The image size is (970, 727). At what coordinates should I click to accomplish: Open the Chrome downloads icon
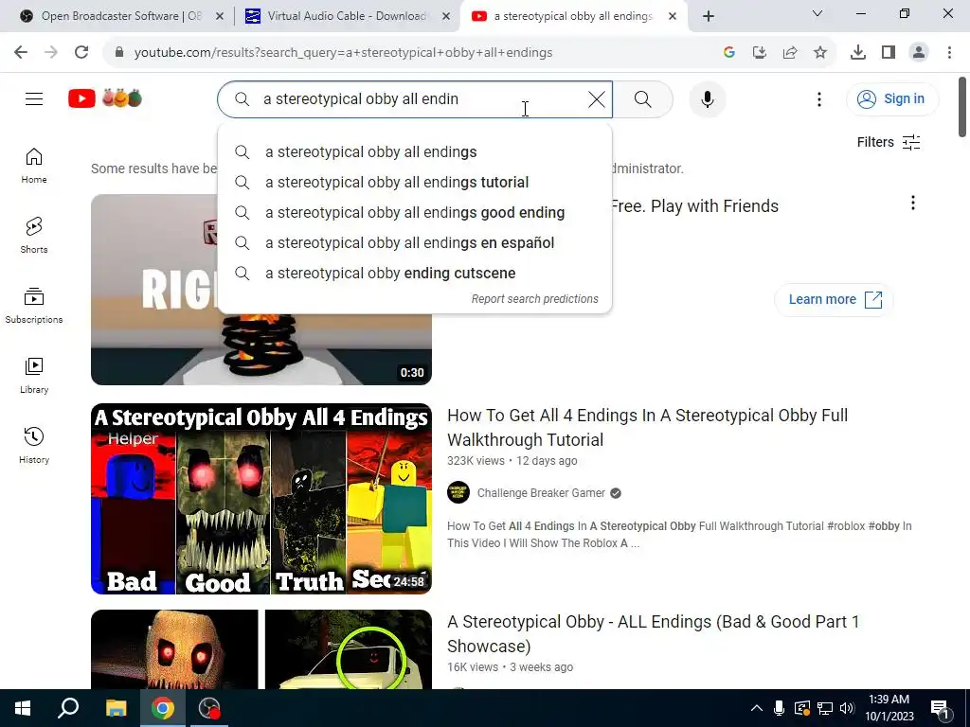(x=858, y=53)
